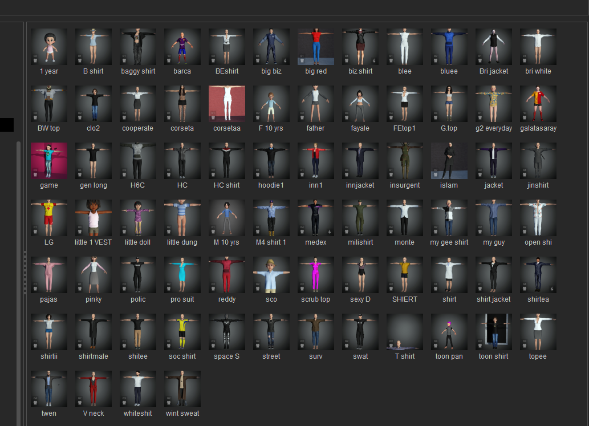Choose the 'cooperate' outfit
Screen dimensions: 589x426
(x=138, y=104)
